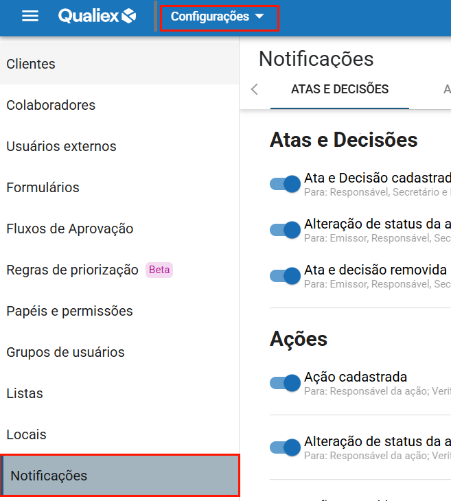Image resolution: width=451 pixels, height=501 pixels.
Task: Toggle Alteração de status da ação switch
Action: pyautogui.click(x=285, y=447)
